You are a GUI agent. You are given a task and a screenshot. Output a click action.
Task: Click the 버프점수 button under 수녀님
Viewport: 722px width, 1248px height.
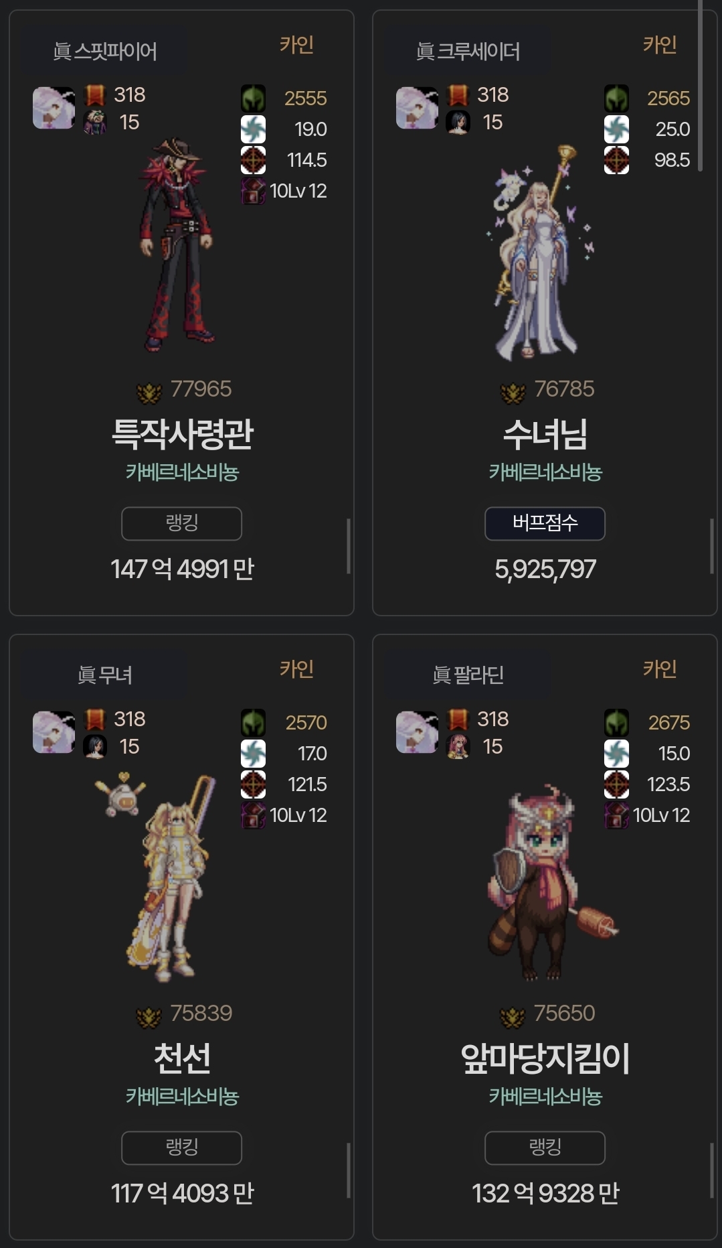point(545,523)
